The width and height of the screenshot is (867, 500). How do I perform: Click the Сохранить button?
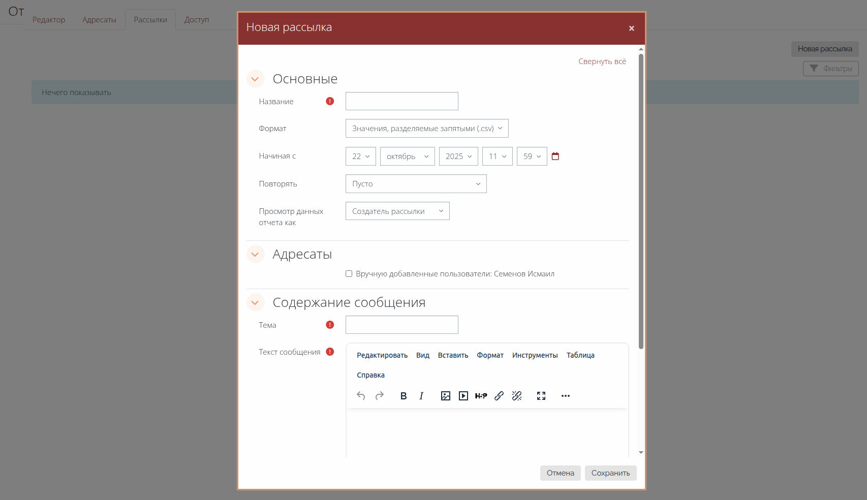point(610,473)
